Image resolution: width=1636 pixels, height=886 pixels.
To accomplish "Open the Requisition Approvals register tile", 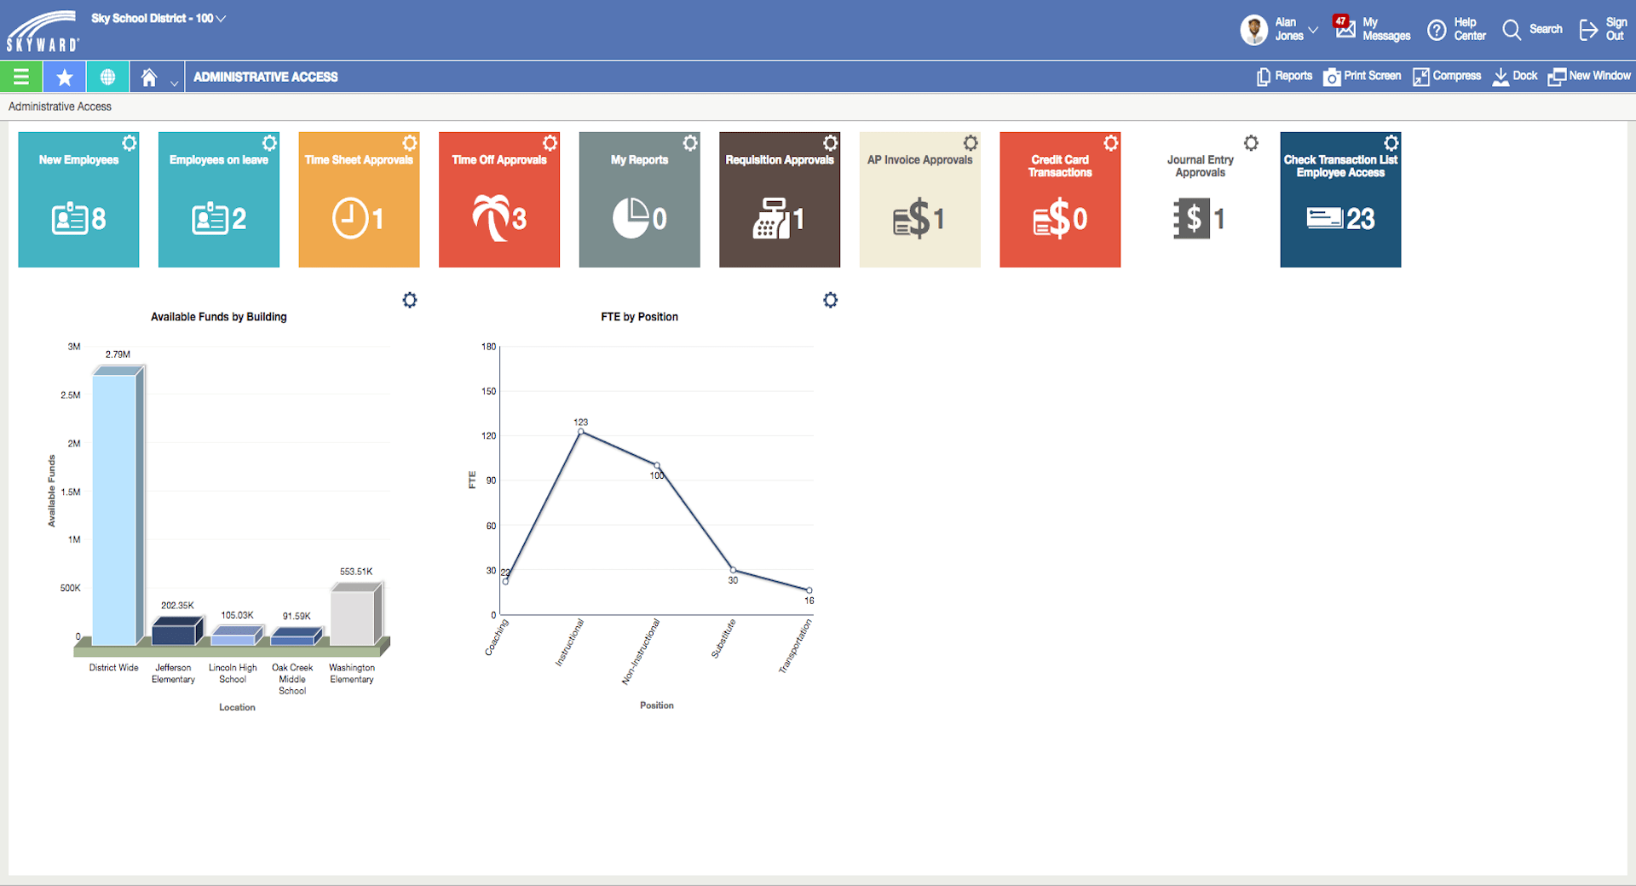I will pyautogui.click(x=780, y=199).
